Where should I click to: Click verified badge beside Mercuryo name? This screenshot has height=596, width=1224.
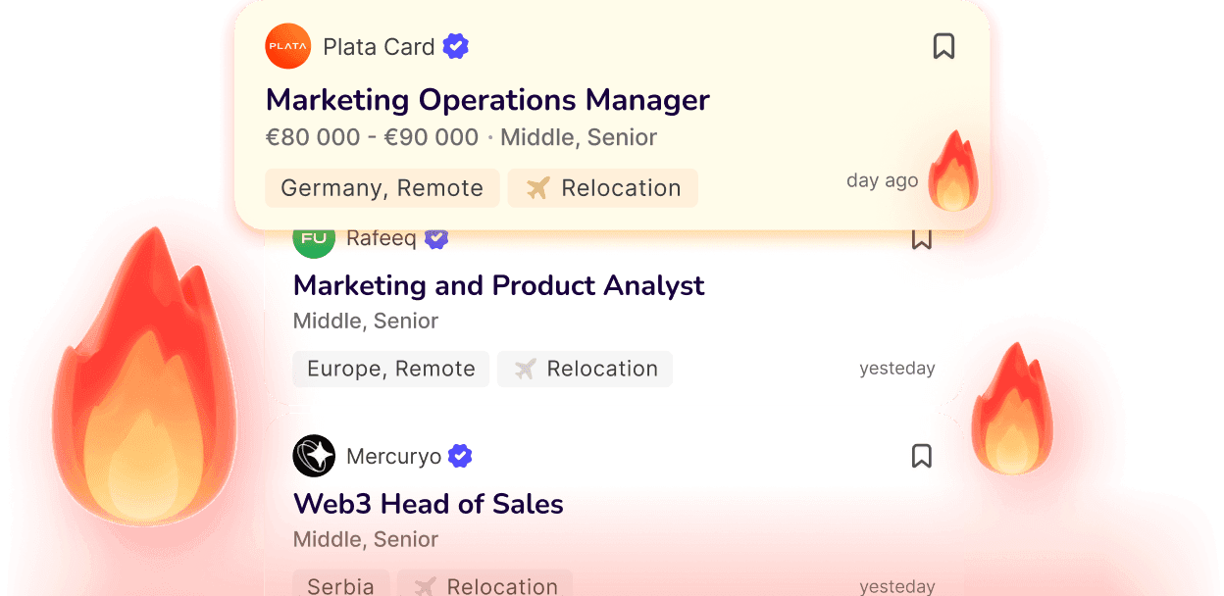460,456
